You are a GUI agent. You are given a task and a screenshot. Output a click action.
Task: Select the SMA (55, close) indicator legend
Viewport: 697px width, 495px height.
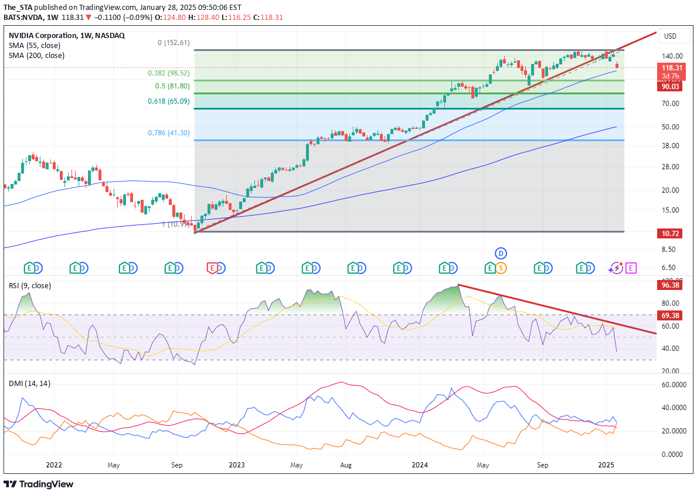pos(35,45)
